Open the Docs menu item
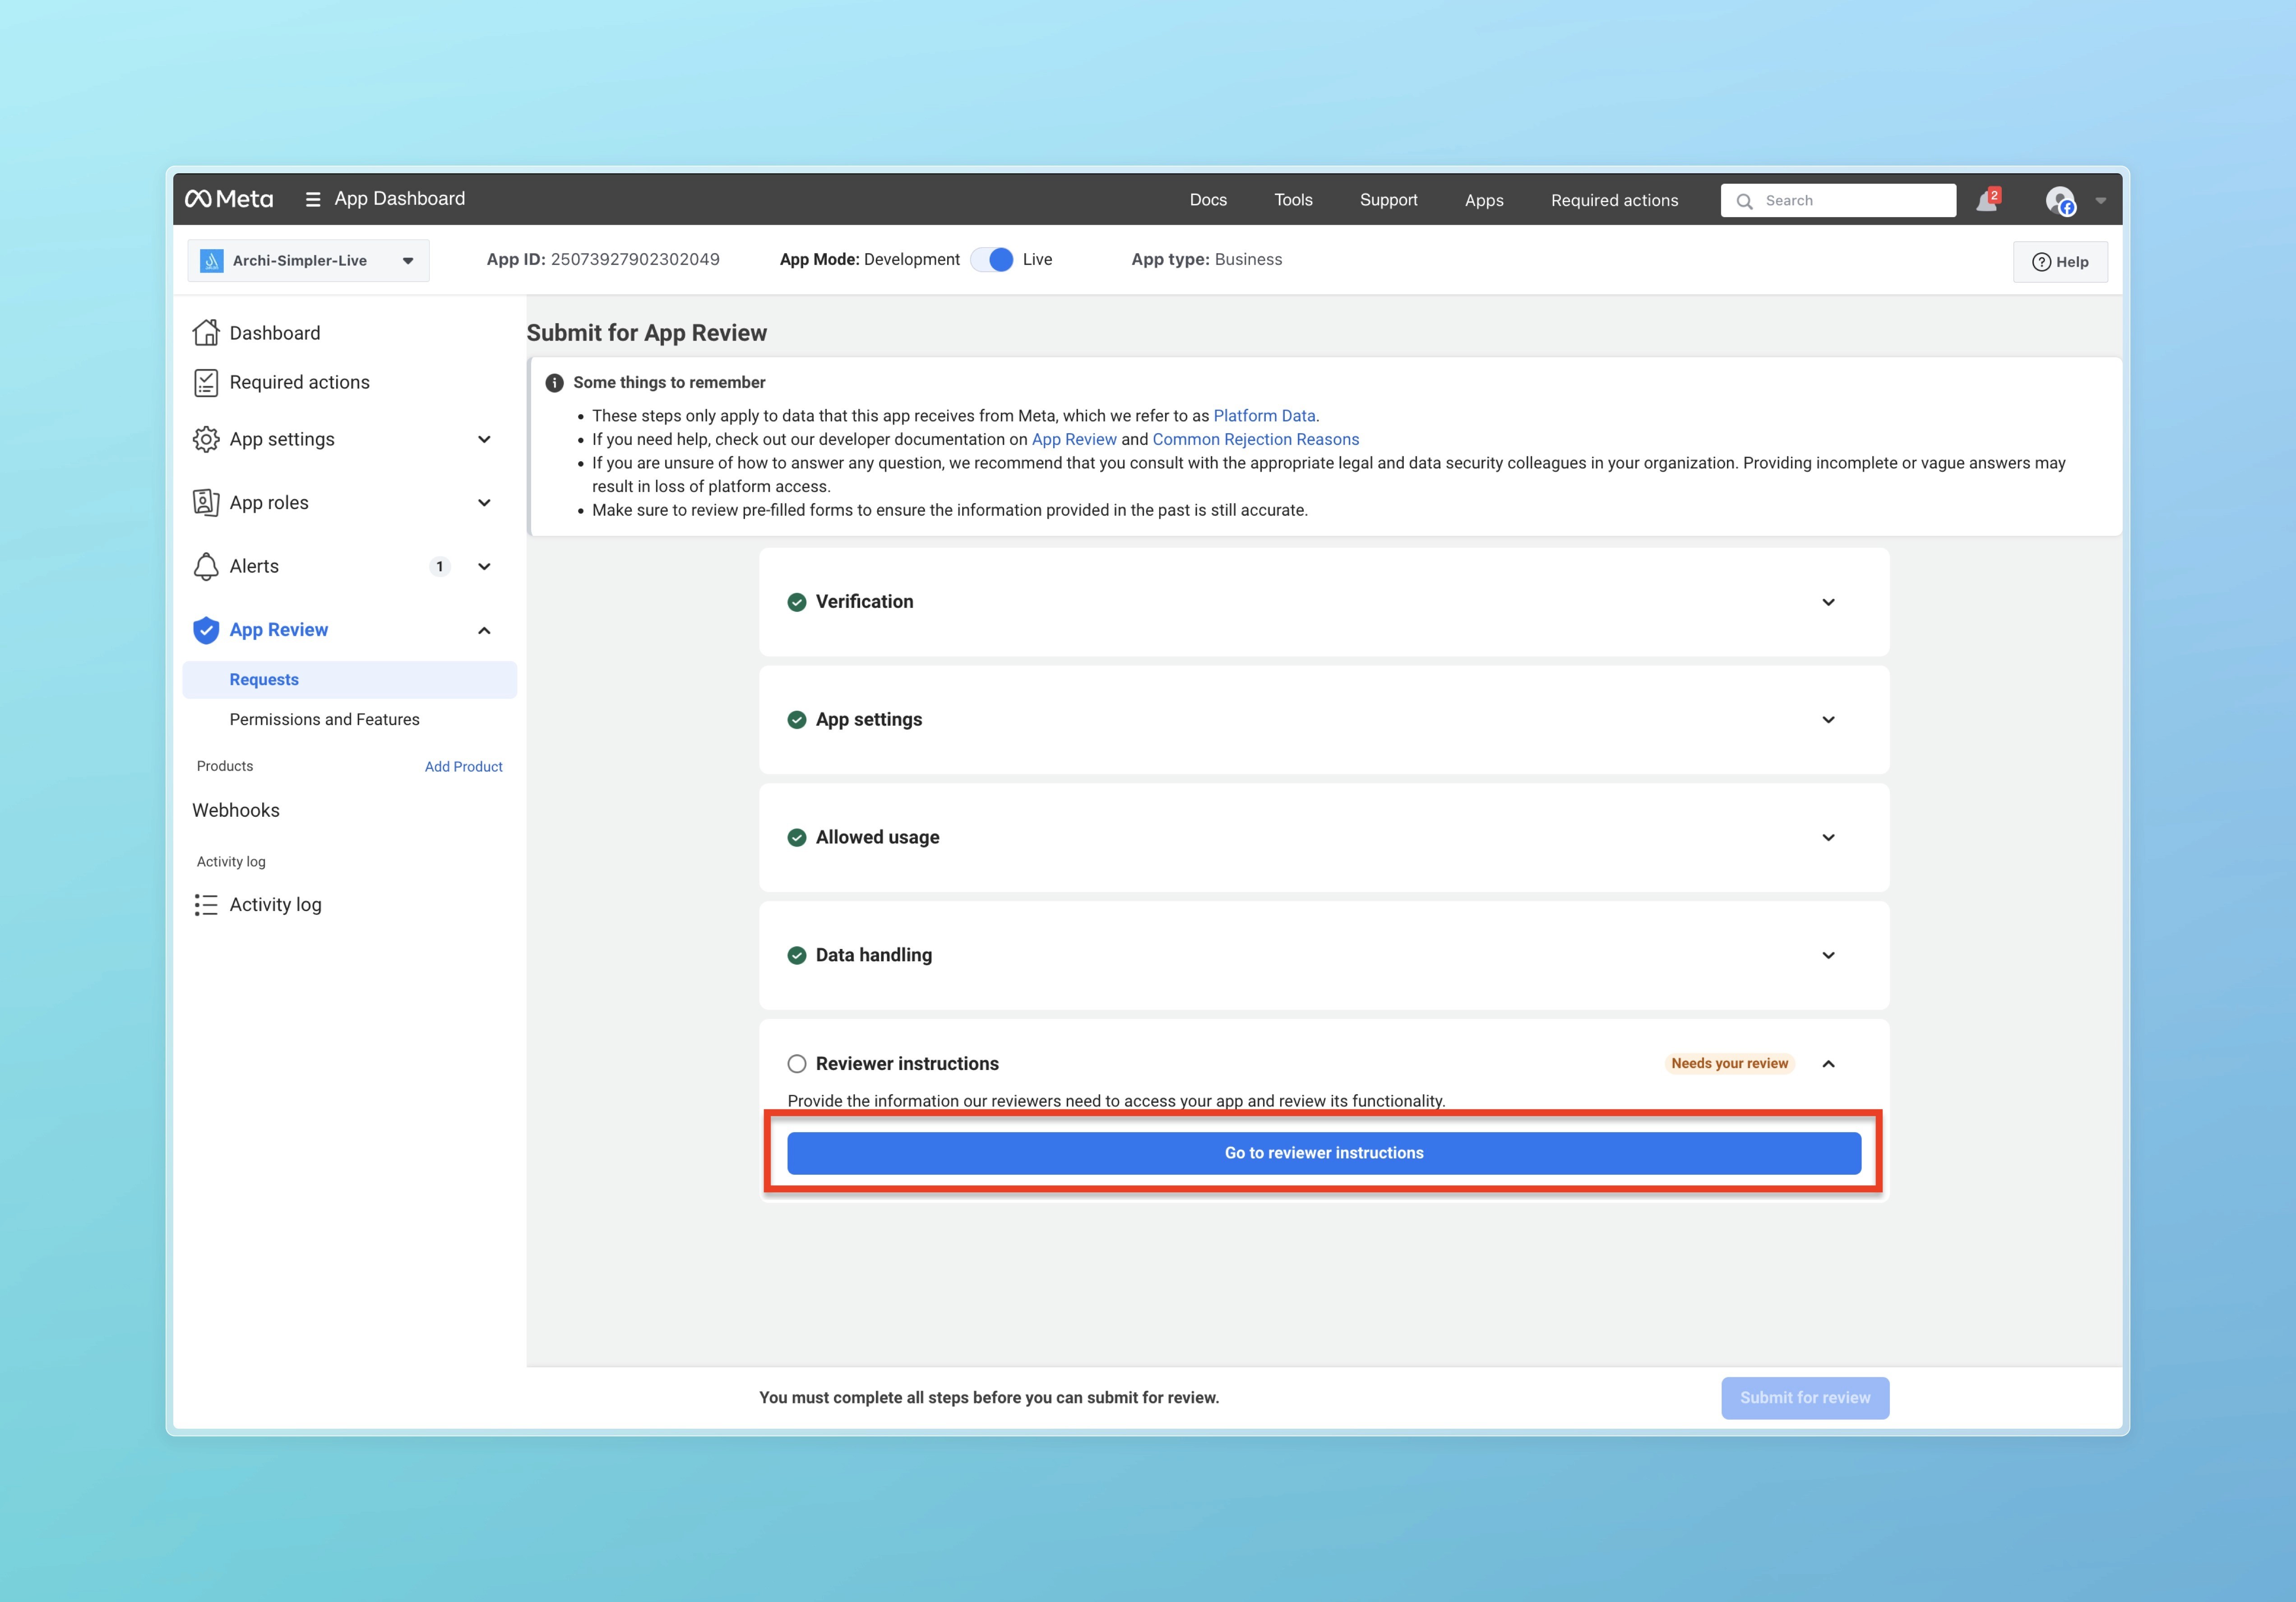Viewport: 2296px width, 1602px height. (1207, 200)
